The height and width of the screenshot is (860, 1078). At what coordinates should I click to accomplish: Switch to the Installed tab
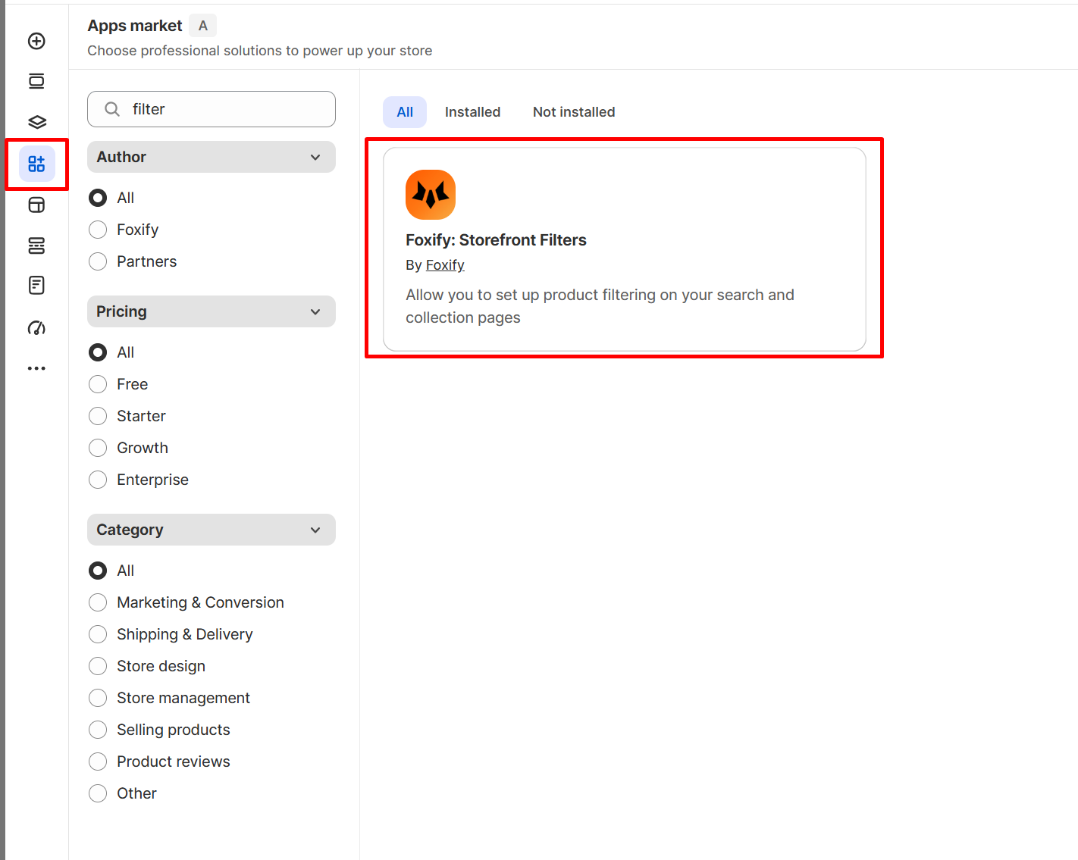[472, 112]
